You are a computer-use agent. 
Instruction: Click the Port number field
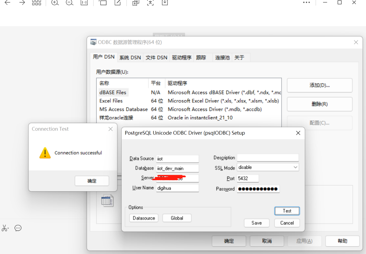pos(248,178)
